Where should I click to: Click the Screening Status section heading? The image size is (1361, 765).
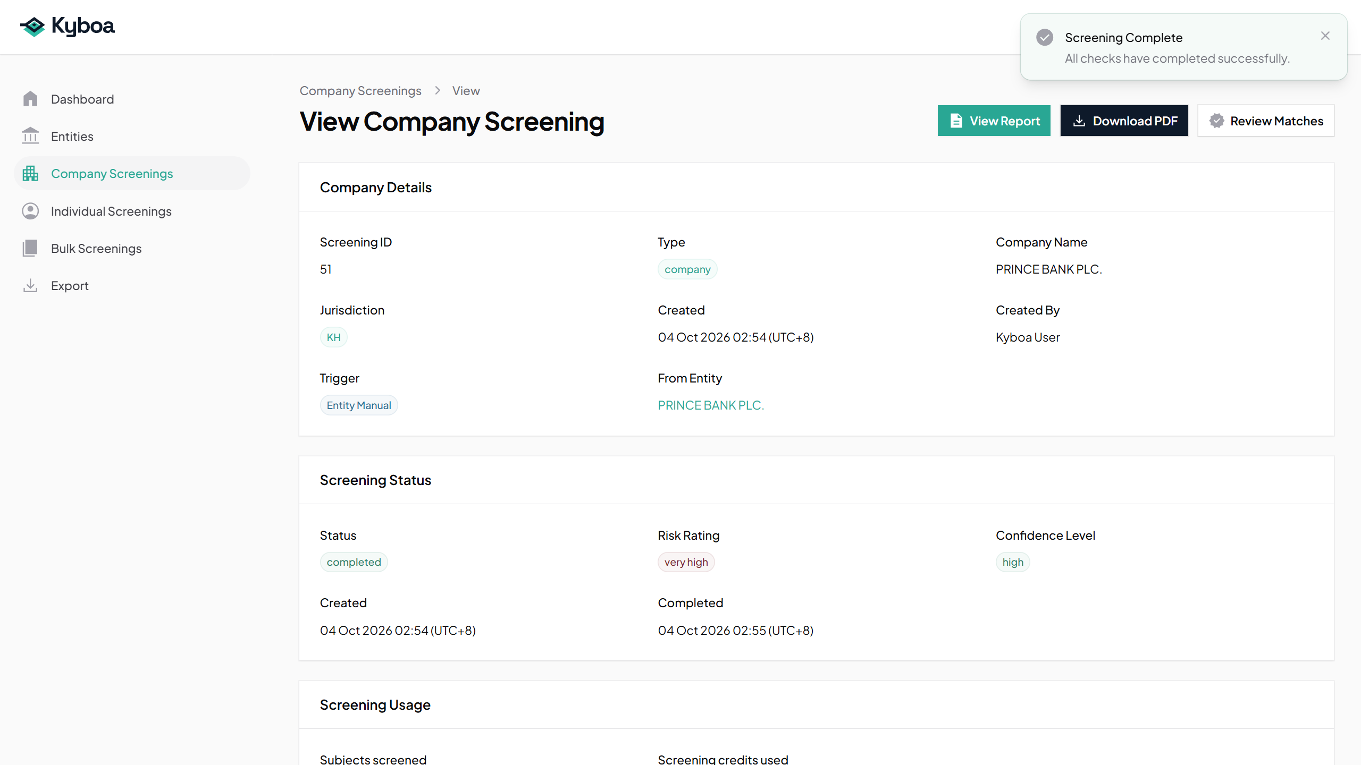point(375,480)
